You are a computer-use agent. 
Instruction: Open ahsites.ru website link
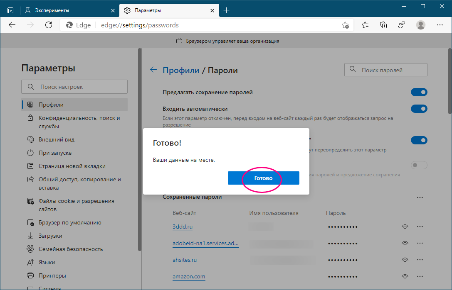point(185,260)
